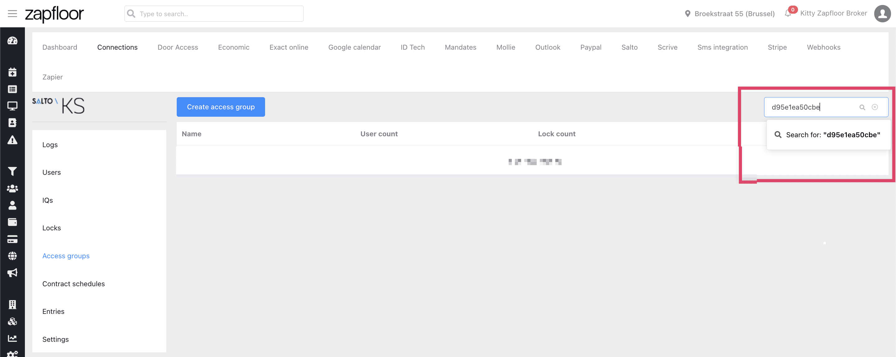
Task: Open Contract schedules in Salto menu
Action: [x=73, y=284]
